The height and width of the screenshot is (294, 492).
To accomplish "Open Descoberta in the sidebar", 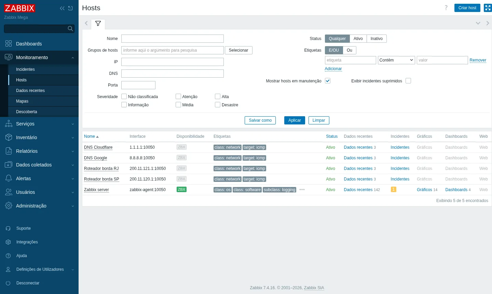I will [x=27, y=112].
